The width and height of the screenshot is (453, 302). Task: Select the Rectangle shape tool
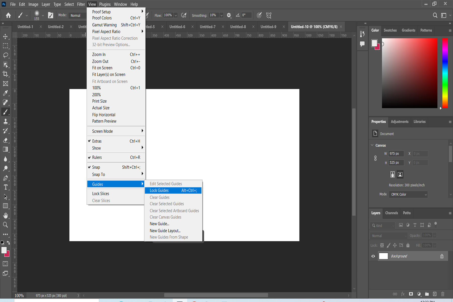pos(5,206)
